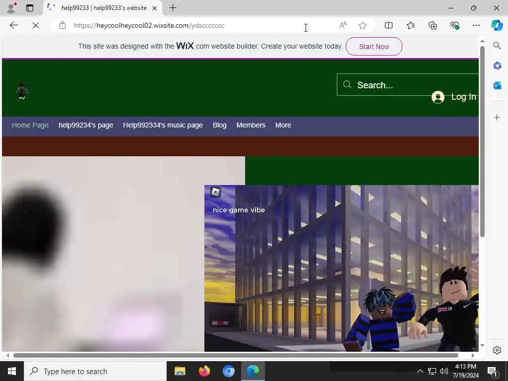Go back to the previous page
This screenshot has width=508, height=381.
pyautogui.click(x=13, y=25)
